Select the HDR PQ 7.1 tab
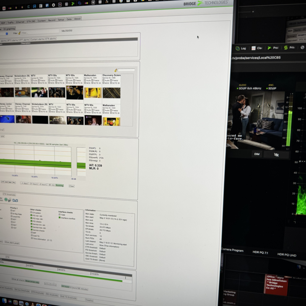This screenshot has height=306, width=306. tap(260, 252)
